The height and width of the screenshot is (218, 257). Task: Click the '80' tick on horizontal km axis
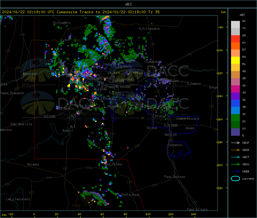(125, 214)
